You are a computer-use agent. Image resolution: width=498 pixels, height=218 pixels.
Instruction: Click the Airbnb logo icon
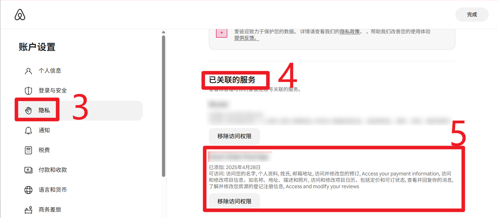click(20, 15)
